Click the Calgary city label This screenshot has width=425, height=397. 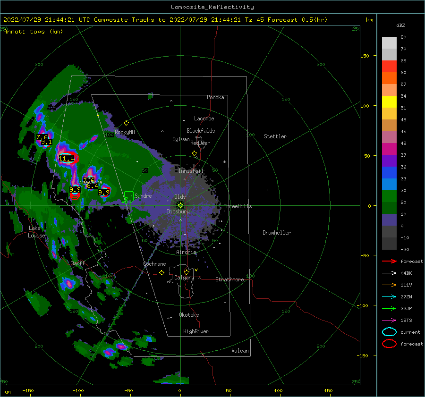point(184,278)
